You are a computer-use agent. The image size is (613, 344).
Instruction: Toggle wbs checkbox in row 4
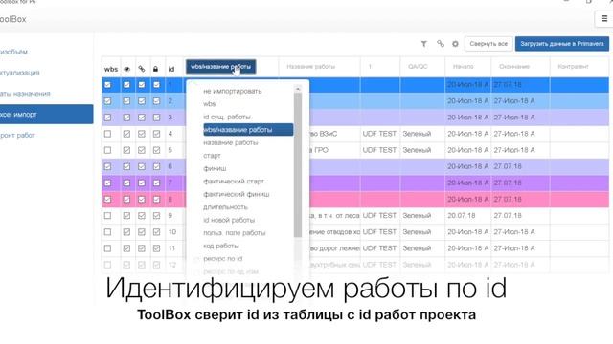[x=107, y=134]
